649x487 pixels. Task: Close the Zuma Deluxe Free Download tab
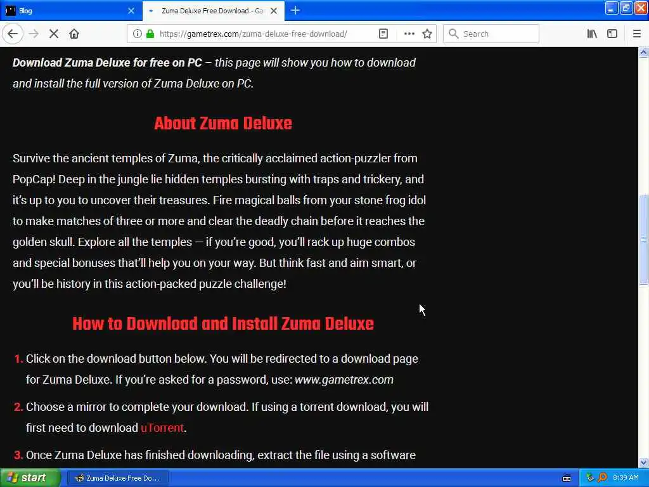(x=274, y=11)
